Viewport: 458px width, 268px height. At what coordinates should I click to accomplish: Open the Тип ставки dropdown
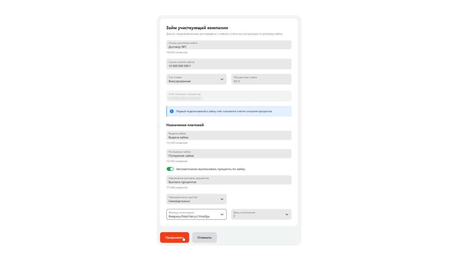click(196, 79)
